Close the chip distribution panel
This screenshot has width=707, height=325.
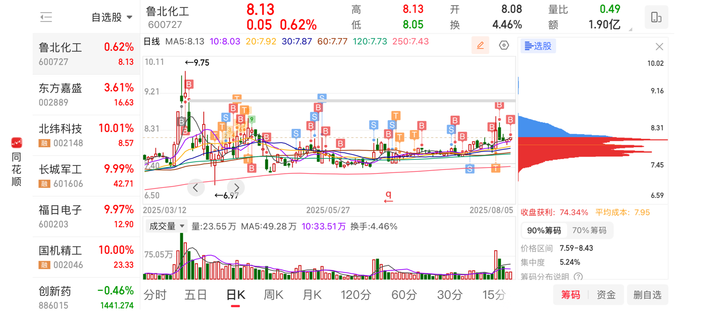659,47
